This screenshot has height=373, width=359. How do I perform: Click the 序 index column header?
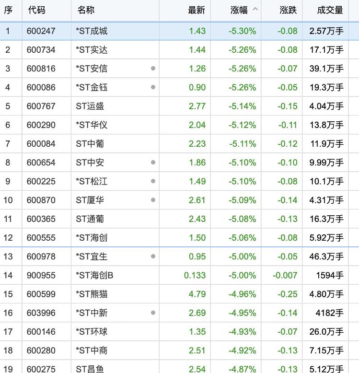[x=8, y=10]
